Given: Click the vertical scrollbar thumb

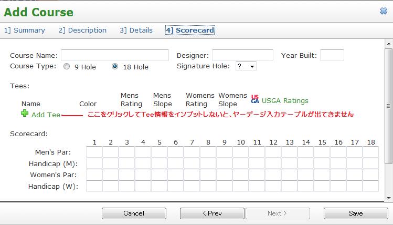Looking at the screenshot, I should pos(389,106).
